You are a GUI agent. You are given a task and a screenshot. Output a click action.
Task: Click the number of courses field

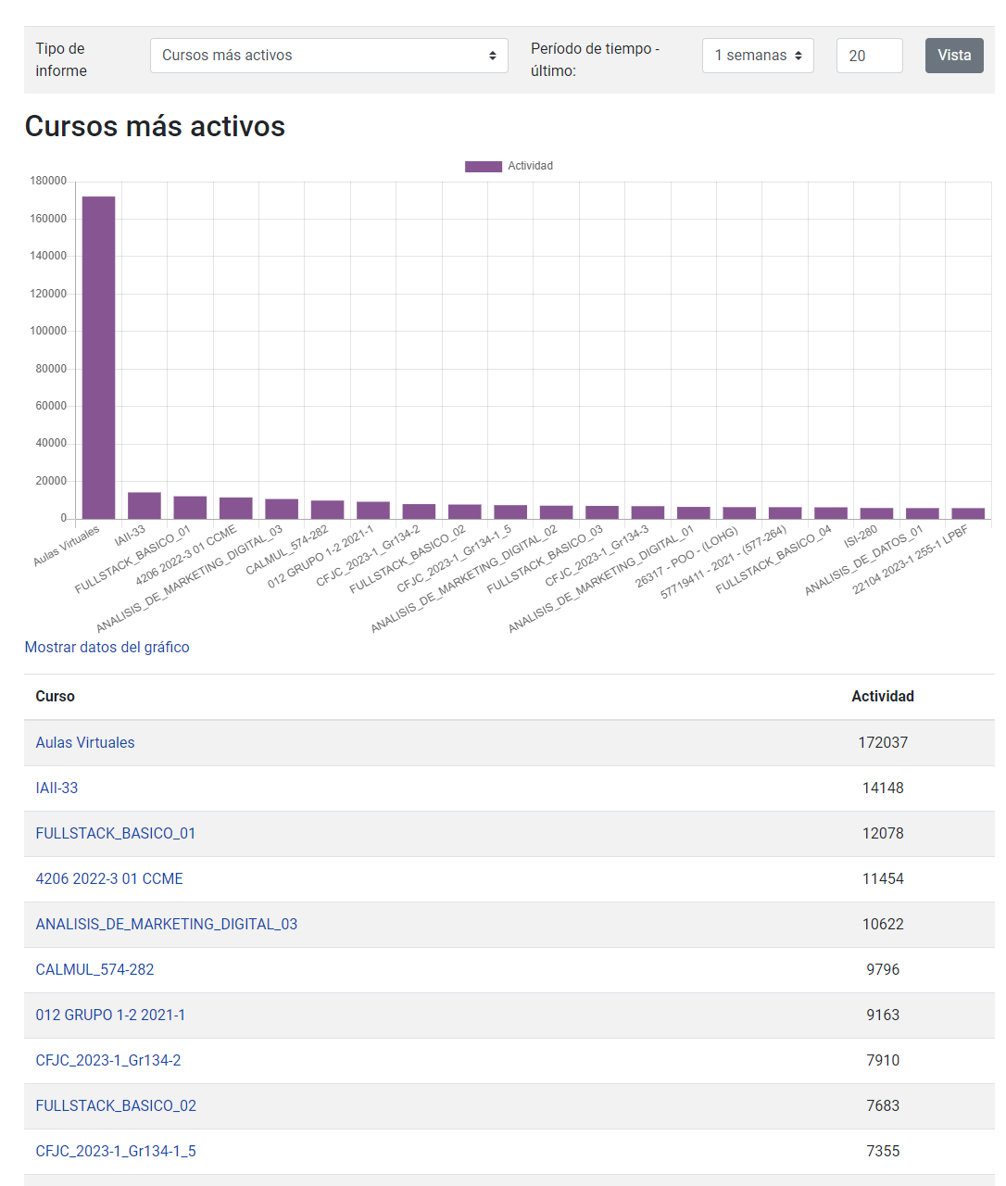[x=868, y=56]
